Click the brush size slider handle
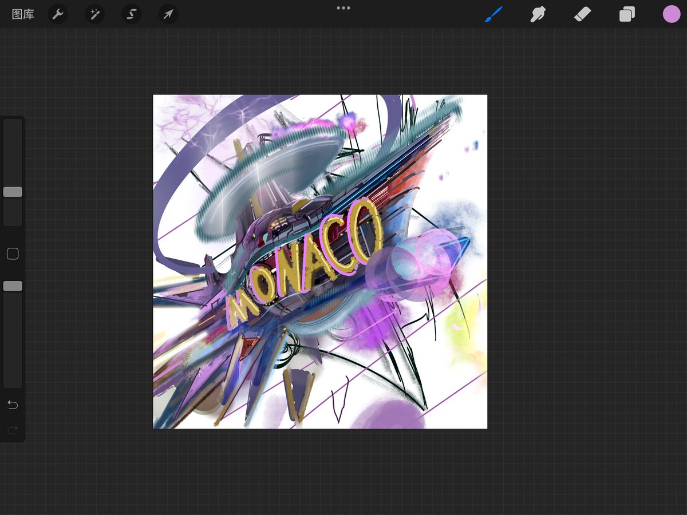Image resolution: width=687 pixels, height=515 pixels. click(13, 192)
